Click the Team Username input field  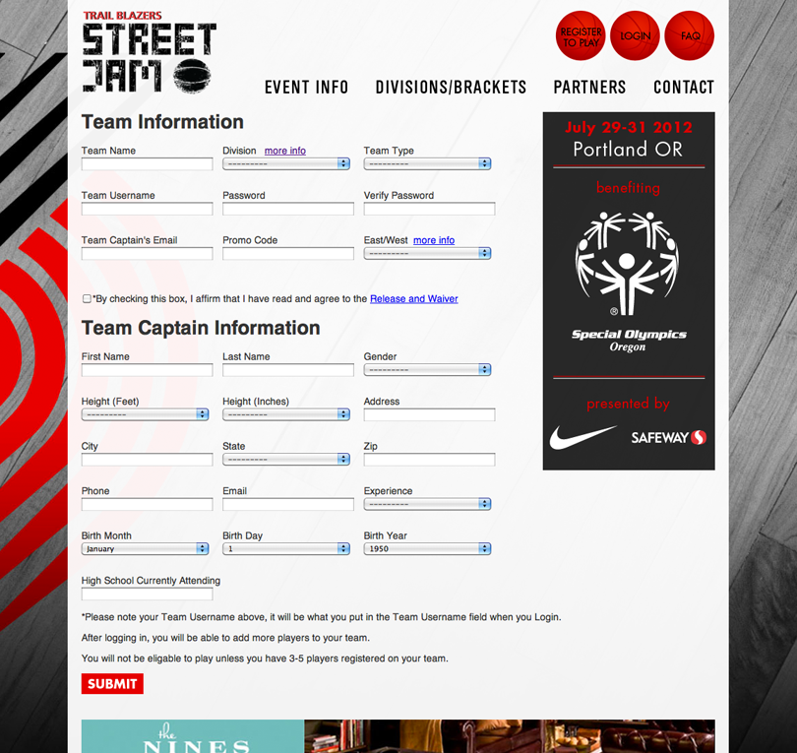pos(147,209)
